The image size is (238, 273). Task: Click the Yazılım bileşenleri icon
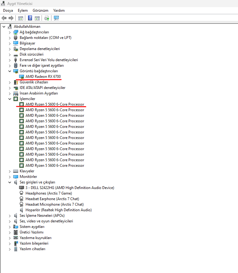click(x=16, y=243)
